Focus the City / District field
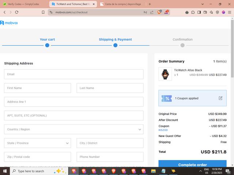234x175 pixels. click(110, 143)
